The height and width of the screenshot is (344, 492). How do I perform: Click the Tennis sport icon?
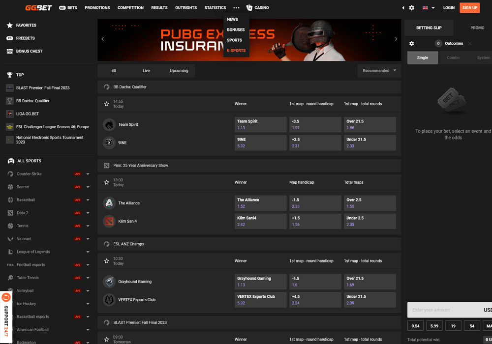10,226
